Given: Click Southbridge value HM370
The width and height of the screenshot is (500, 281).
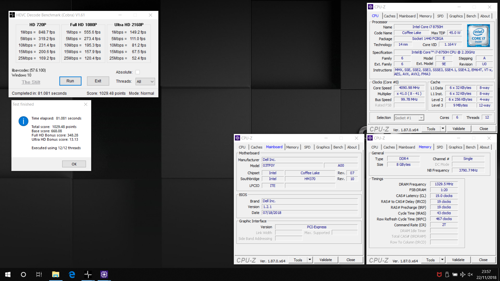Looking at the screenshot, I should click(x=310, y=179).
